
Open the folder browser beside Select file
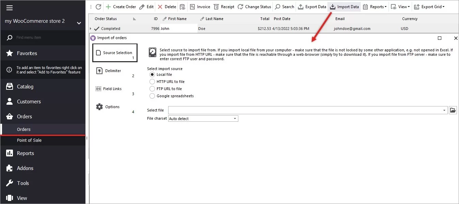(453, 110)
